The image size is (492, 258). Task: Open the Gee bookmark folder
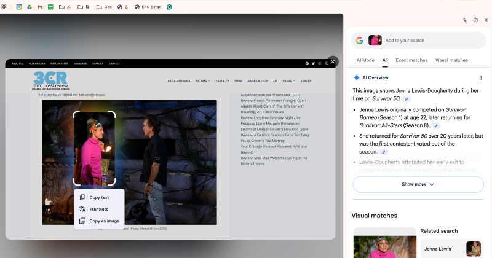pyautogui.click(x=104, y=7)
